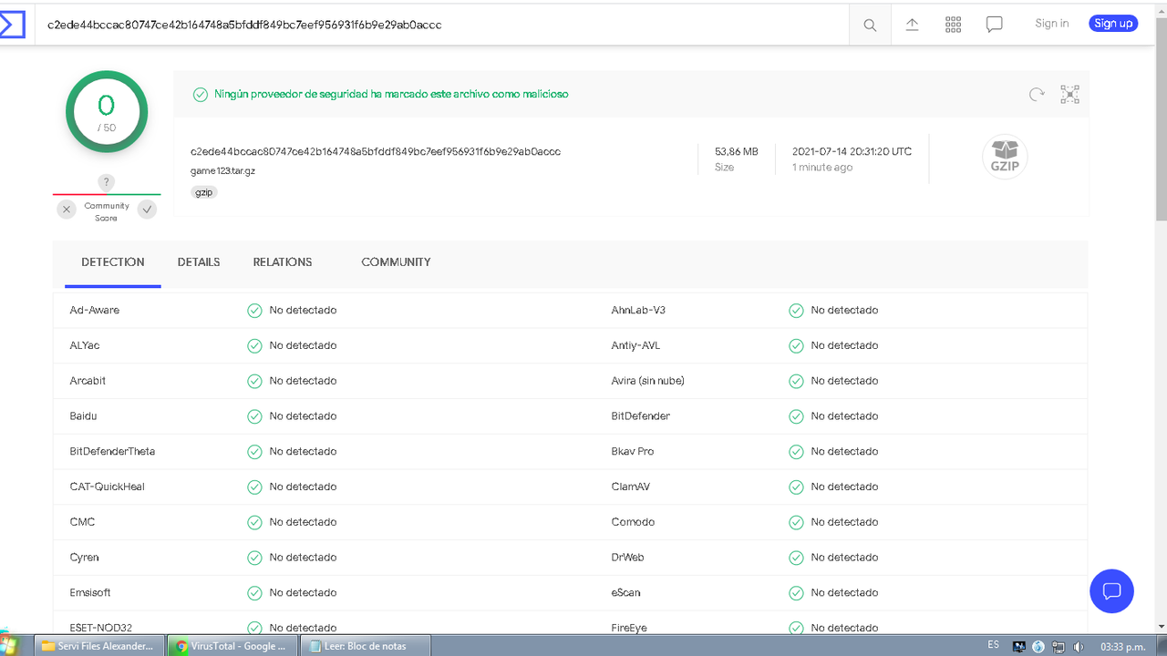
Task: Click the upload file icon
Action: (912, 25)
